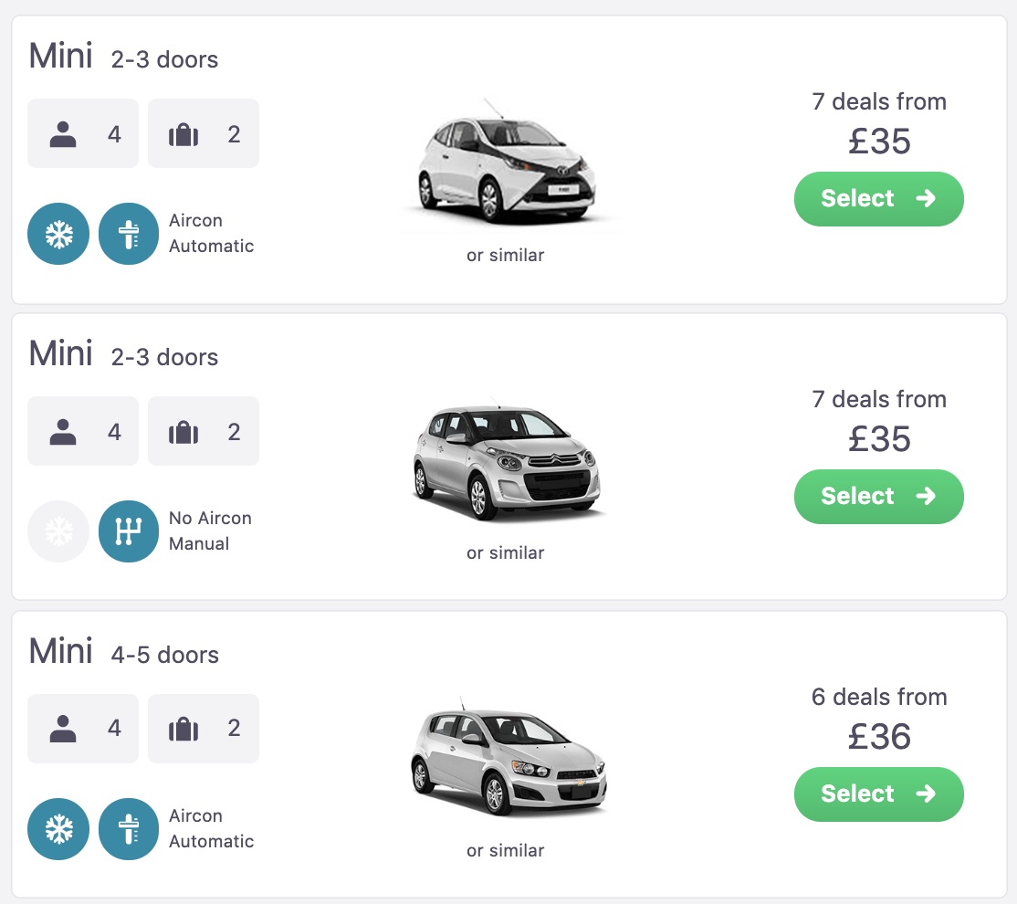
Task: Click the aircon snowflake icon on the 4-5 doors card
Action: click(x=58, y=829)
